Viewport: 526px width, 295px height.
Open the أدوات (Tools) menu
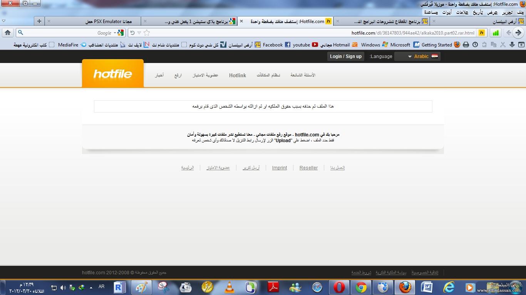(x=447, y=12)
